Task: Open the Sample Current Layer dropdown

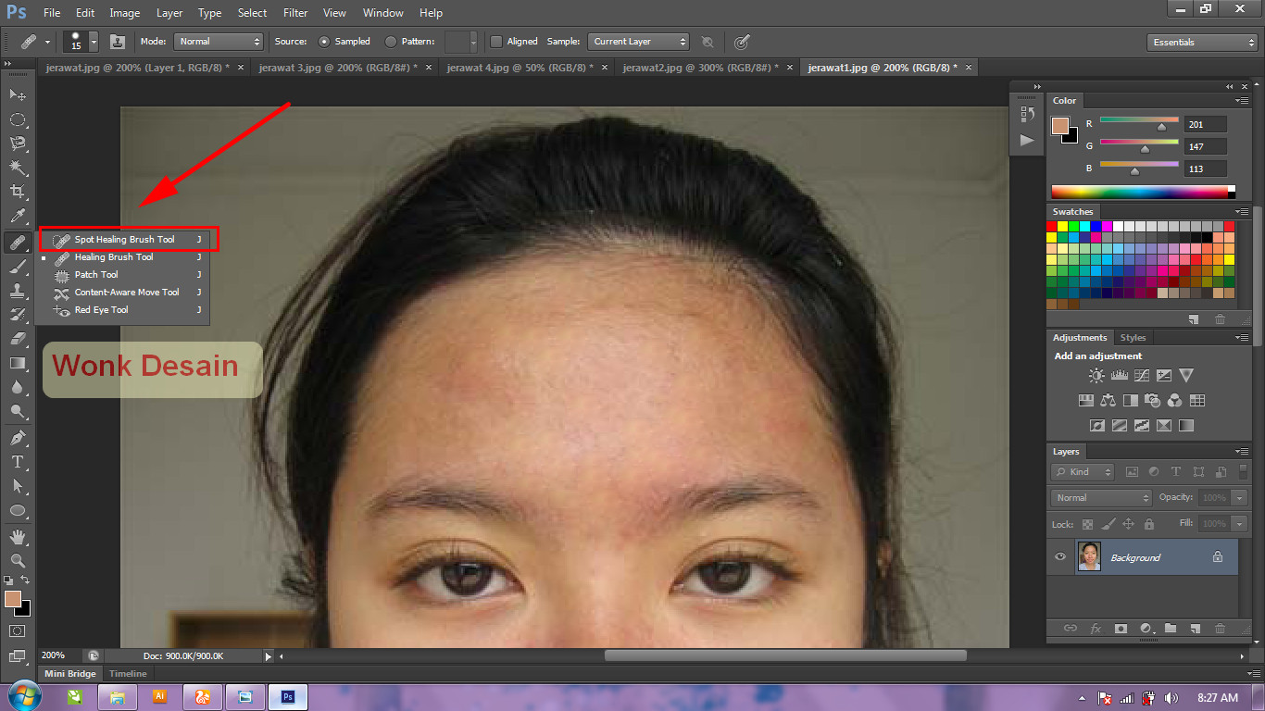Action: 639,42
